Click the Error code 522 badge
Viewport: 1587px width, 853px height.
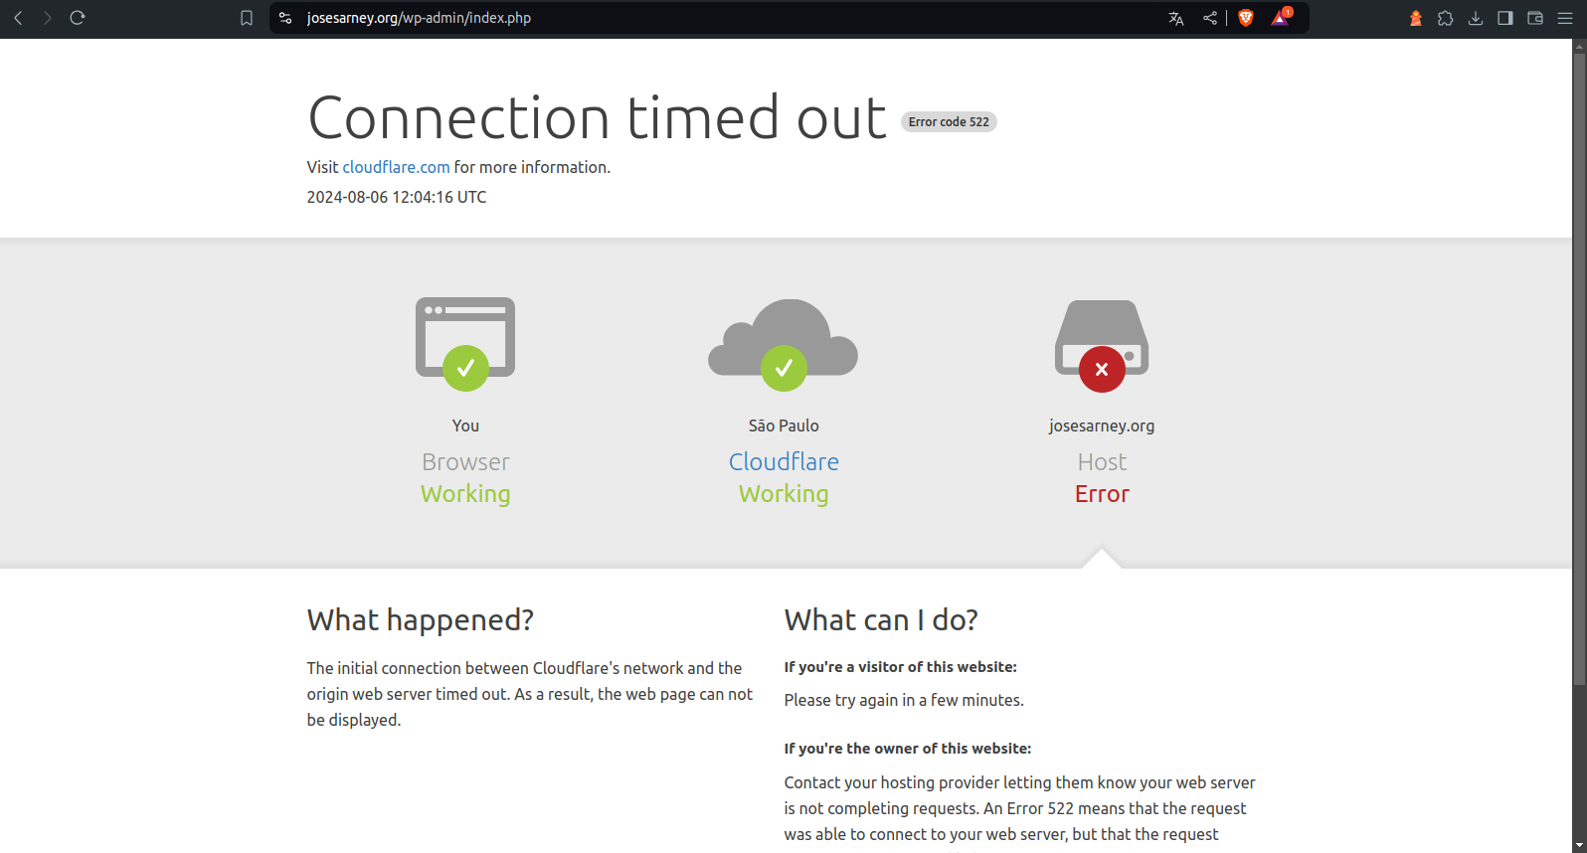949,121
